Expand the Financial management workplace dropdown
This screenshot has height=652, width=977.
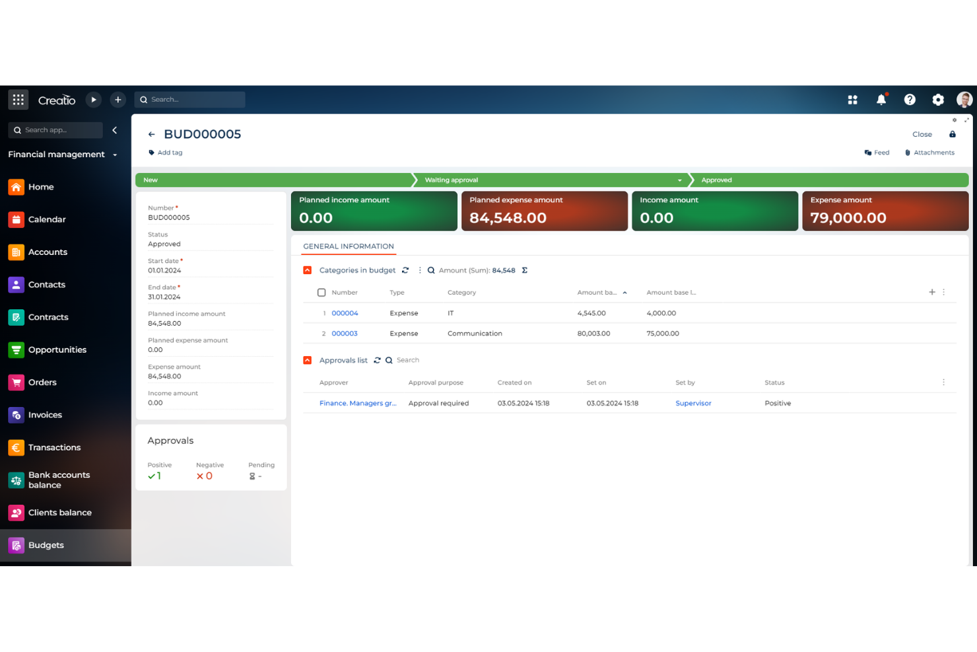115,155
